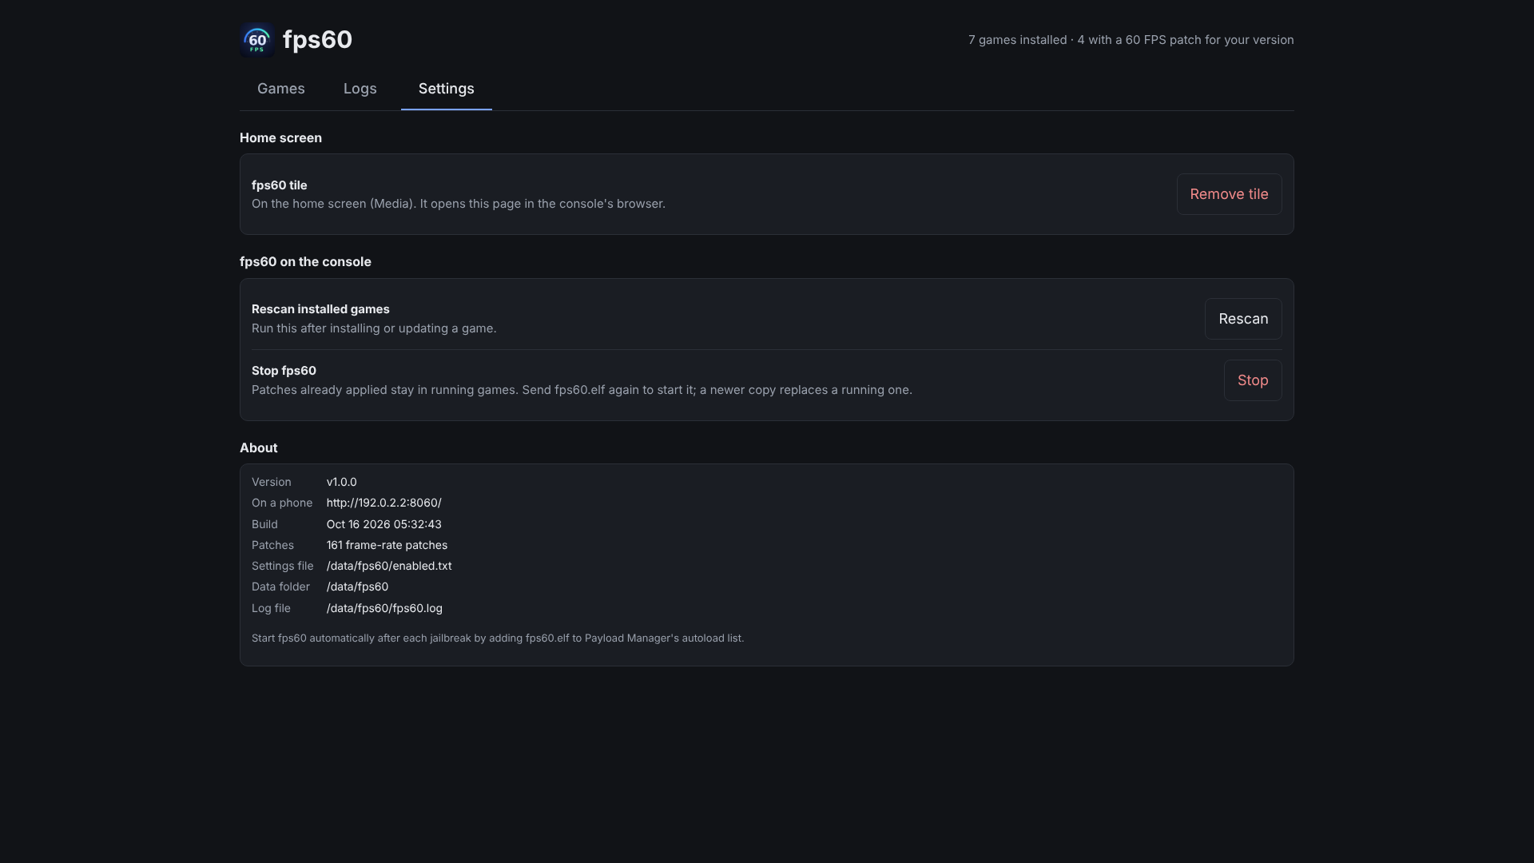1534x863 pixels.
Task: Click the Data folder value /data/fps60
Action: [357, 587]
